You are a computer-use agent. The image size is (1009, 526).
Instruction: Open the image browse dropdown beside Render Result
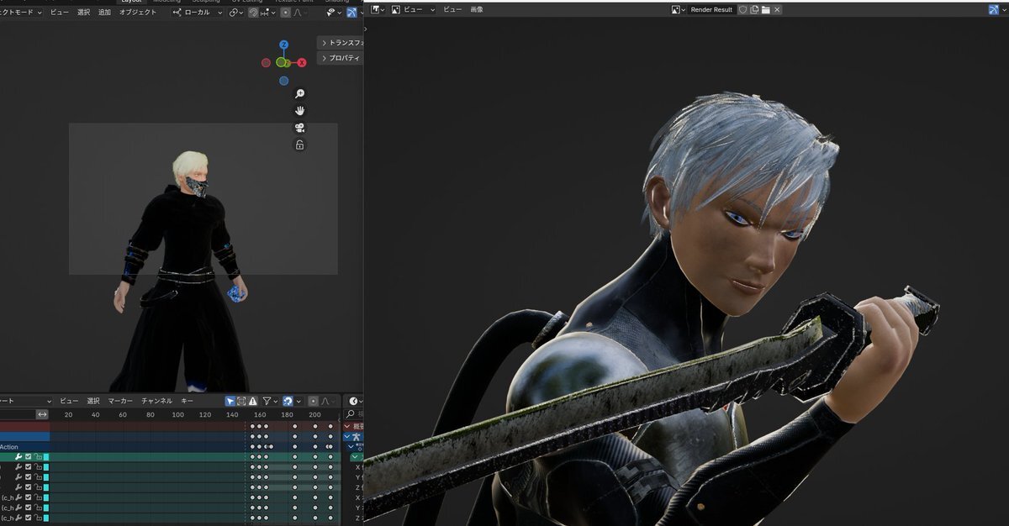[678, 9]
